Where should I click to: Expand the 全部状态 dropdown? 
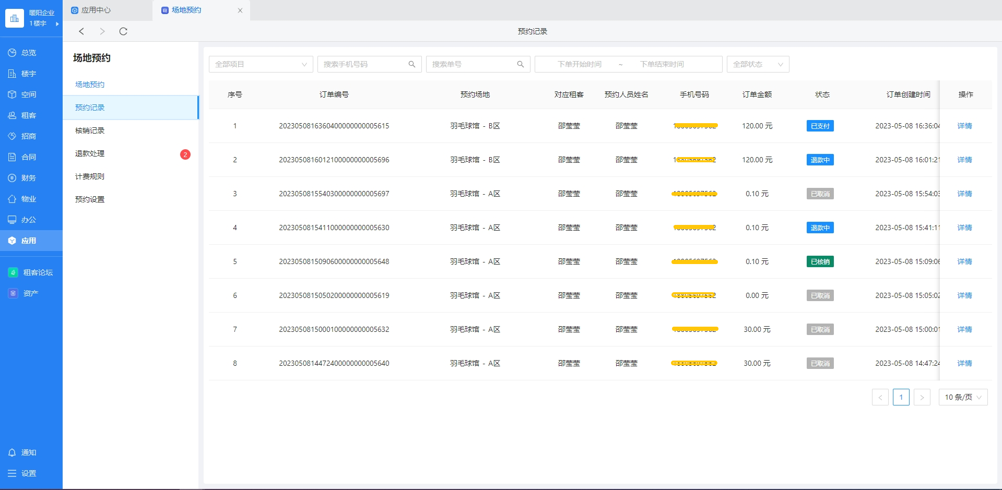pyautogui.click(x=758, y=64)
